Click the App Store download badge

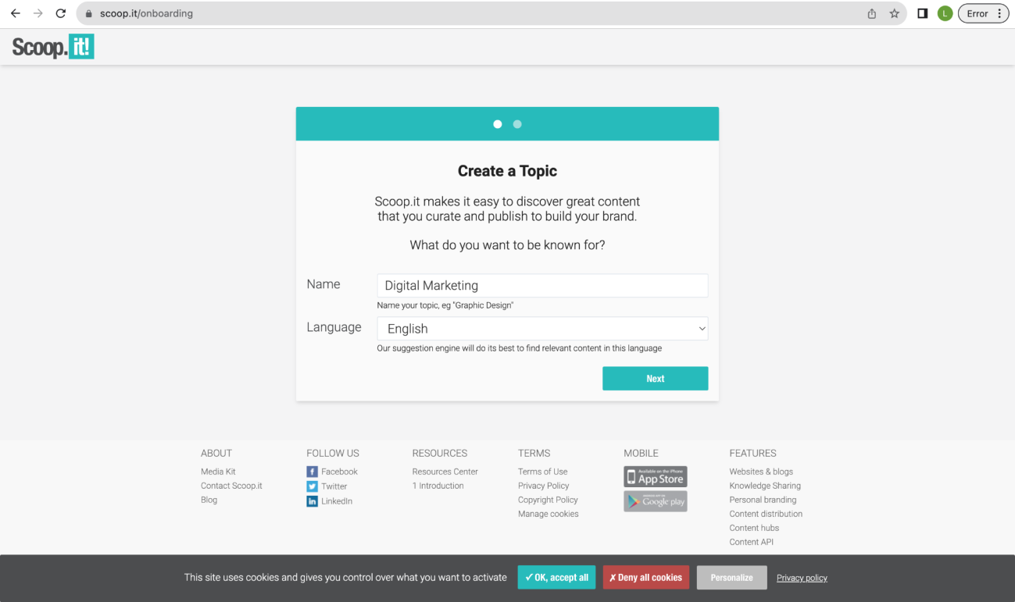pyautogui.click(x=655, y=476)
